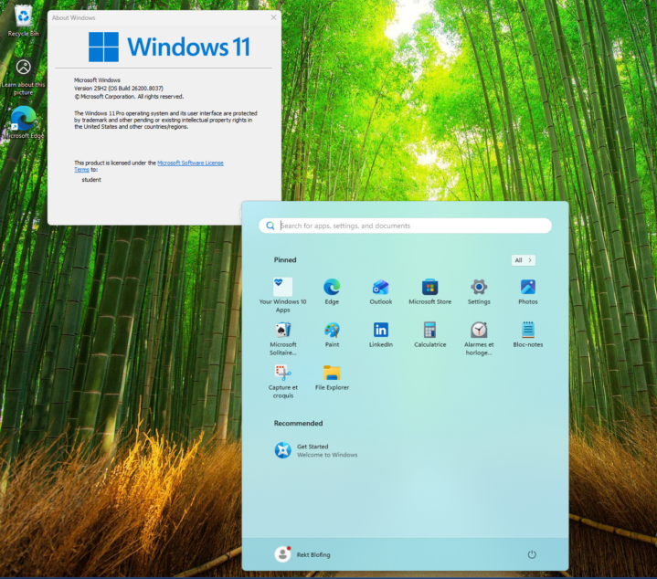Click the Welcome to Windows subtitle
This screenshot has width=657, height=579.
(x=327, y=455)
